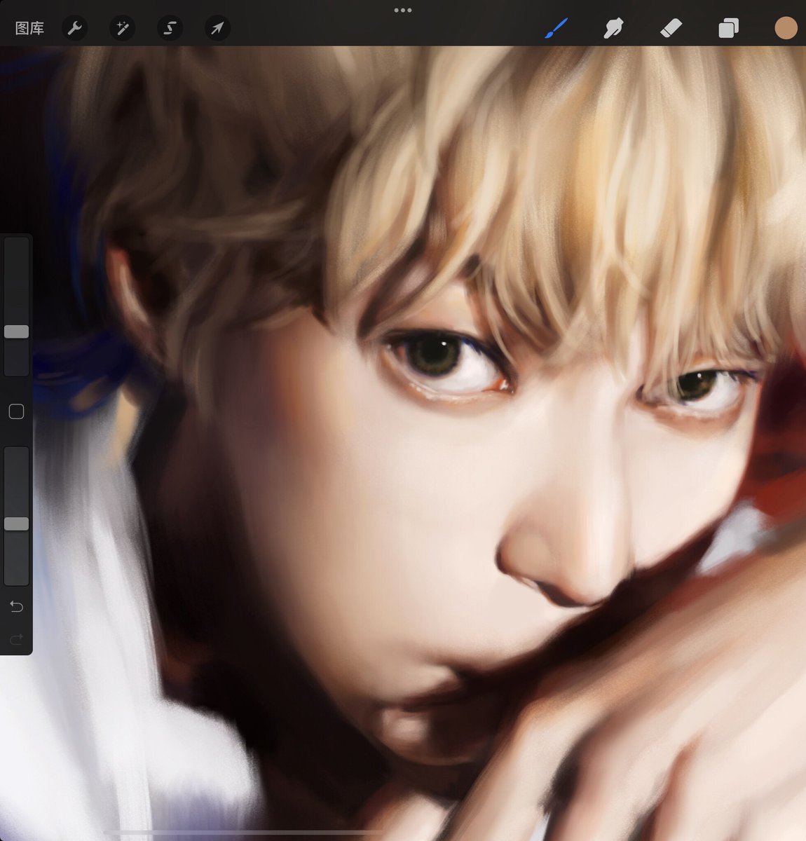Open the 图库 gallery

tap(29, 29)
